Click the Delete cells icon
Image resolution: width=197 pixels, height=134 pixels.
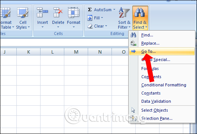coord(58,12)
